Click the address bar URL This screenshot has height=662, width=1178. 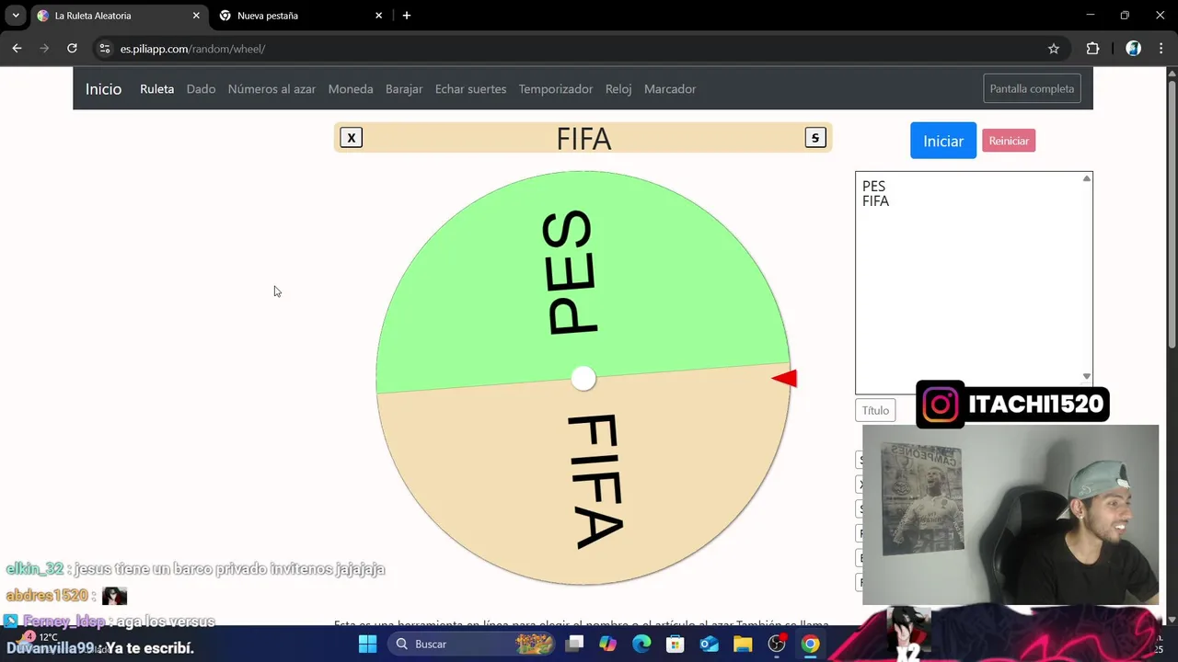(x=192, y=49)
